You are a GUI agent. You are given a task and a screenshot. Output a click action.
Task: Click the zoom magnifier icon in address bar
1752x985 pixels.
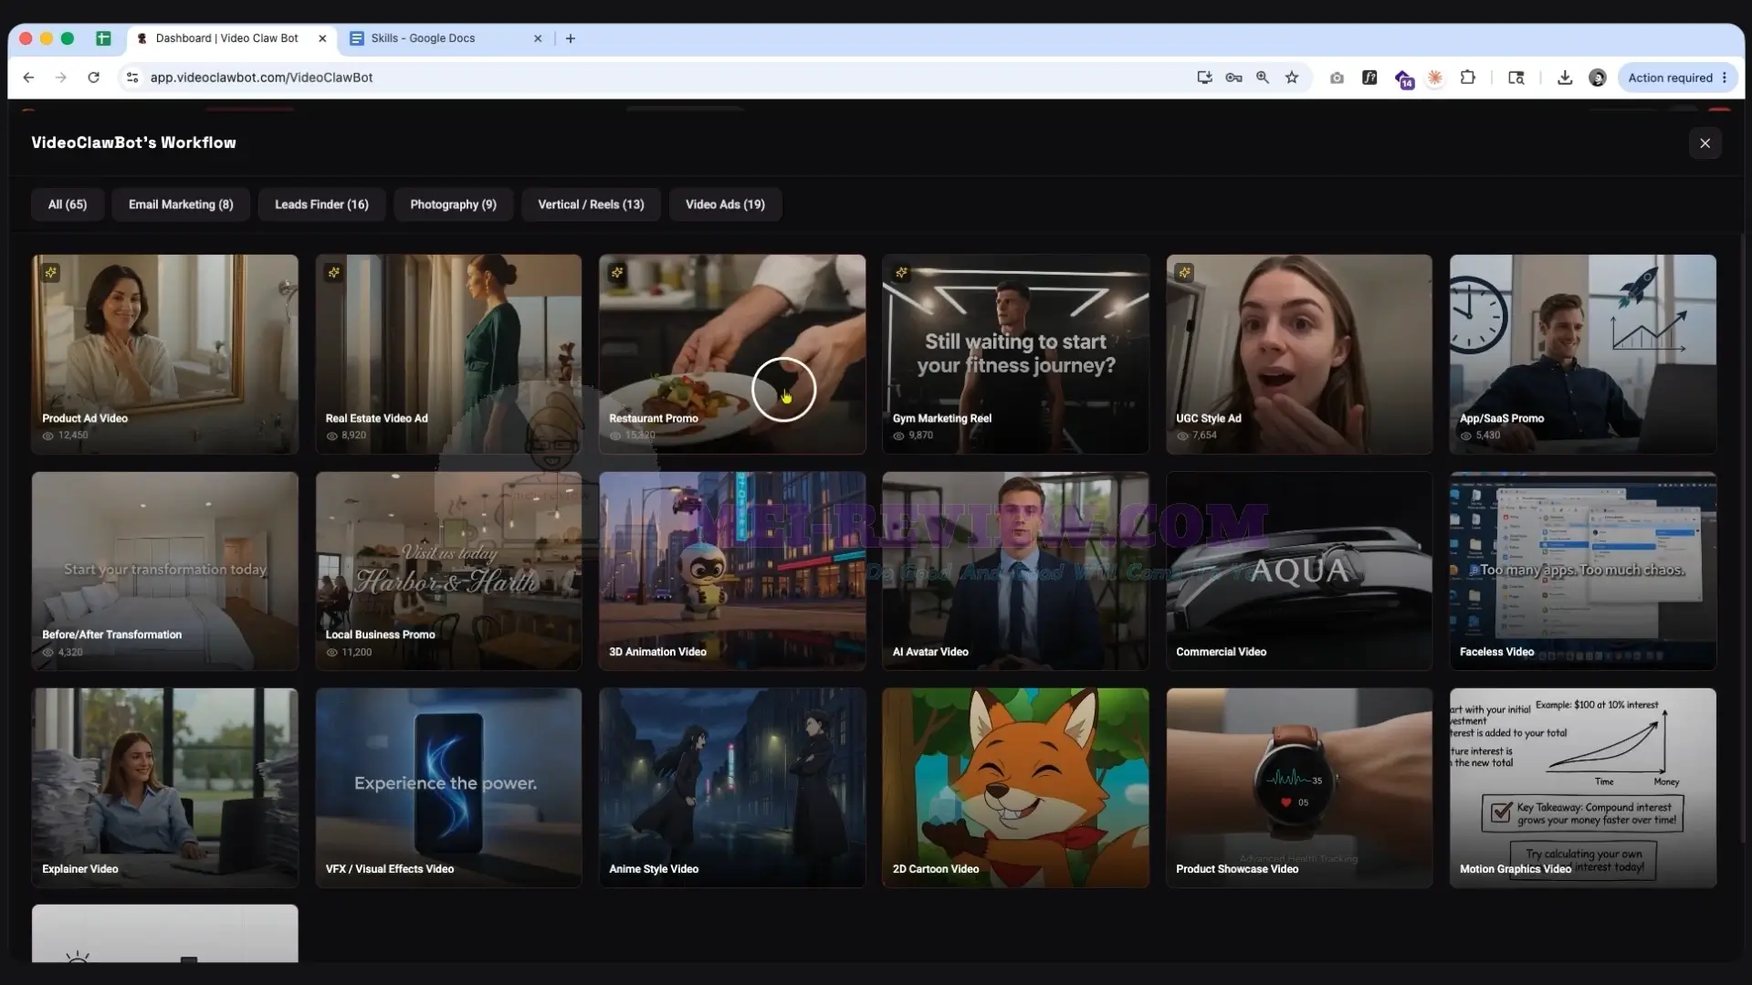[1262, 78]
